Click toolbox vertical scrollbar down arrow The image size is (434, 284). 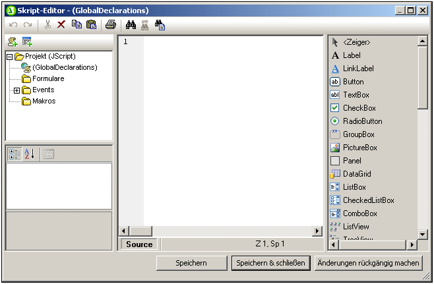[x=422, y=235]
